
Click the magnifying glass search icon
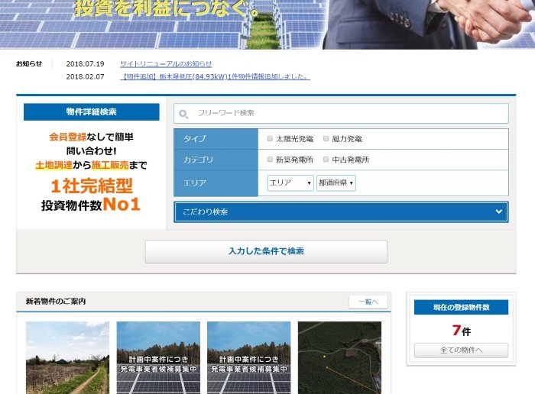pyautogui.click(x=183, y=114)
